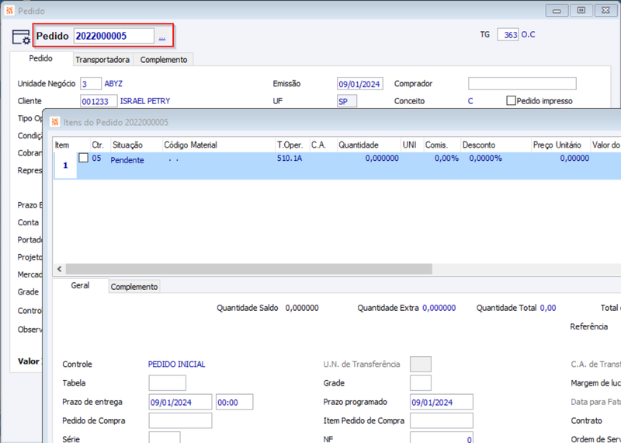
Task: Click the Itens do Pedido window icon
Action: click(55, 122)
